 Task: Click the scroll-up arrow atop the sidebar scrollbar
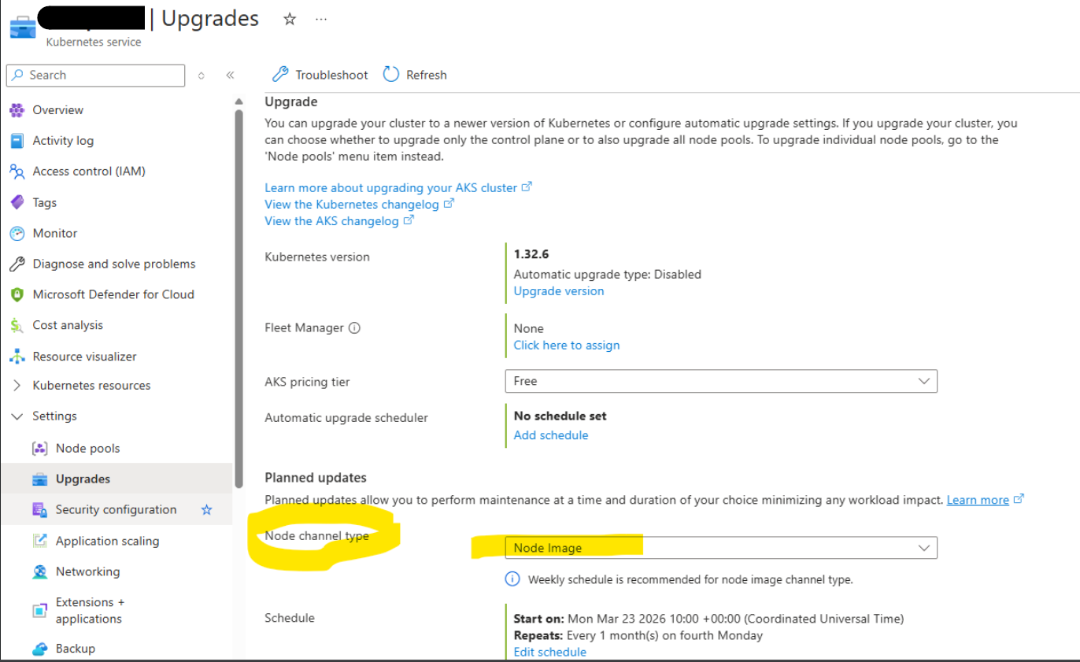(x=239, y=102)
